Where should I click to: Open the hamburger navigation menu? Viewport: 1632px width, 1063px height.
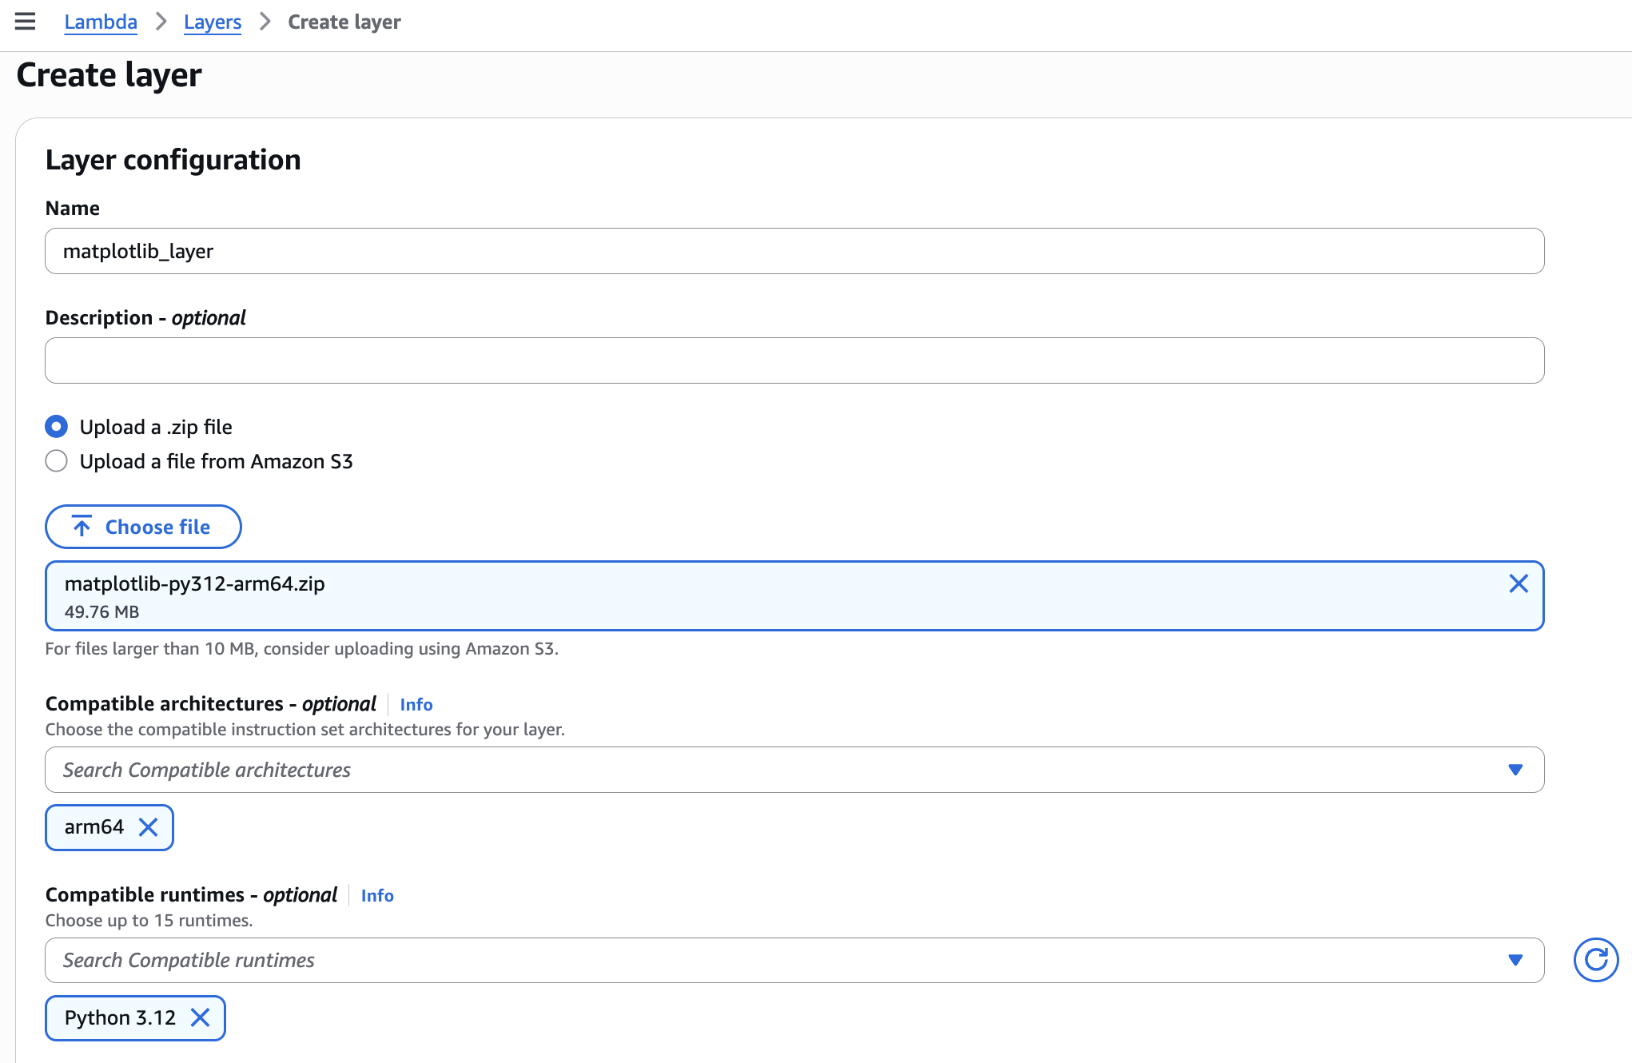(x=25, y=22)
